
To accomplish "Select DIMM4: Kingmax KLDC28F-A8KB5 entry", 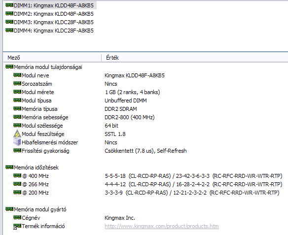I will click(x=54, y=31).
